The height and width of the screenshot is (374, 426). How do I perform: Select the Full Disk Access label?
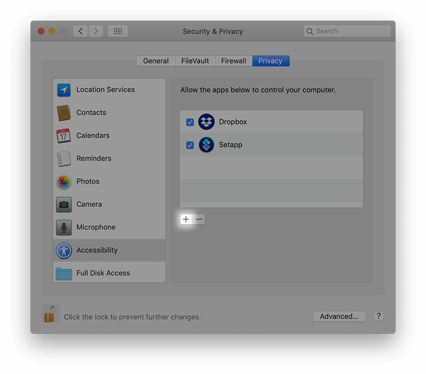tap(103, 273)
